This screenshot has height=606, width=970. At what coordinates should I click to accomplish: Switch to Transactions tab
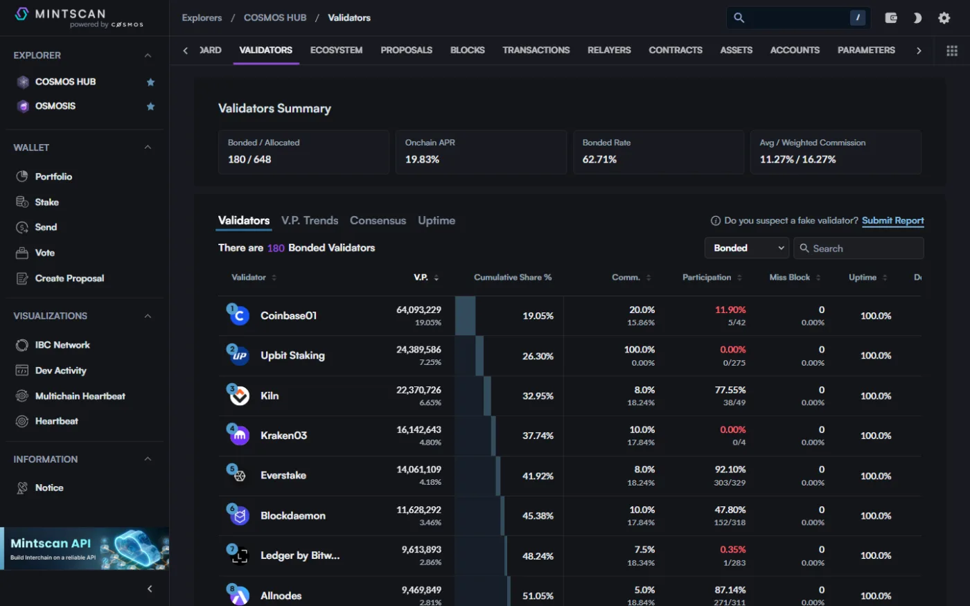click(x=536, y=50)
